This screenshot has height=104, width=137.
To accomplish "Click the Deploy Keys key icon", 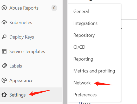I will (4, 37).
